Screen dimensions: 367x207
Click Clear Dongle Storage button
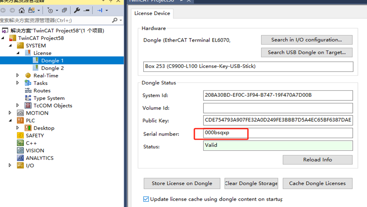coord(251,184)
